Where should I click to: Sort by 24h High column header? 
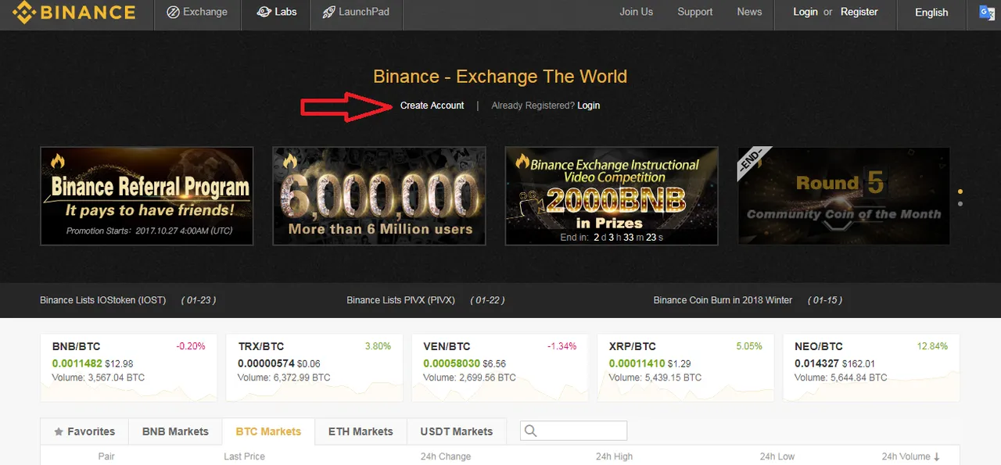click(614, 456)
